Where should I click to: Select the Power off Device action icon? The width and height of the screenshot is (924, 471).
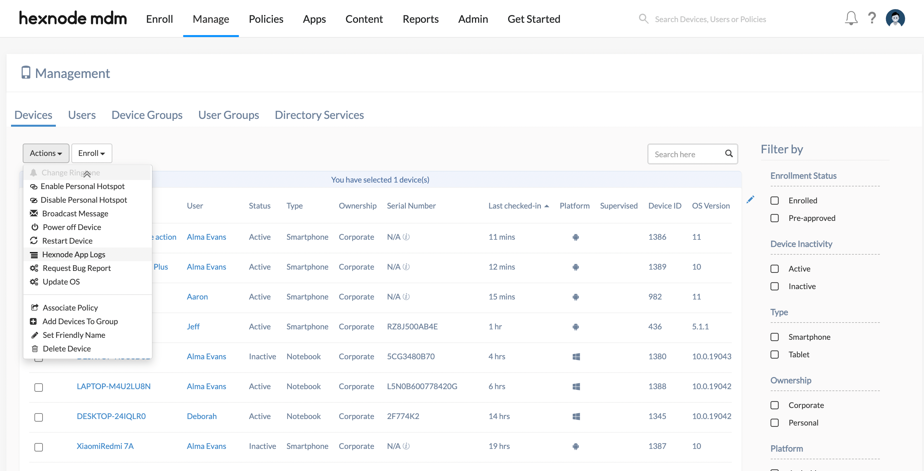[x=34, y=227]
